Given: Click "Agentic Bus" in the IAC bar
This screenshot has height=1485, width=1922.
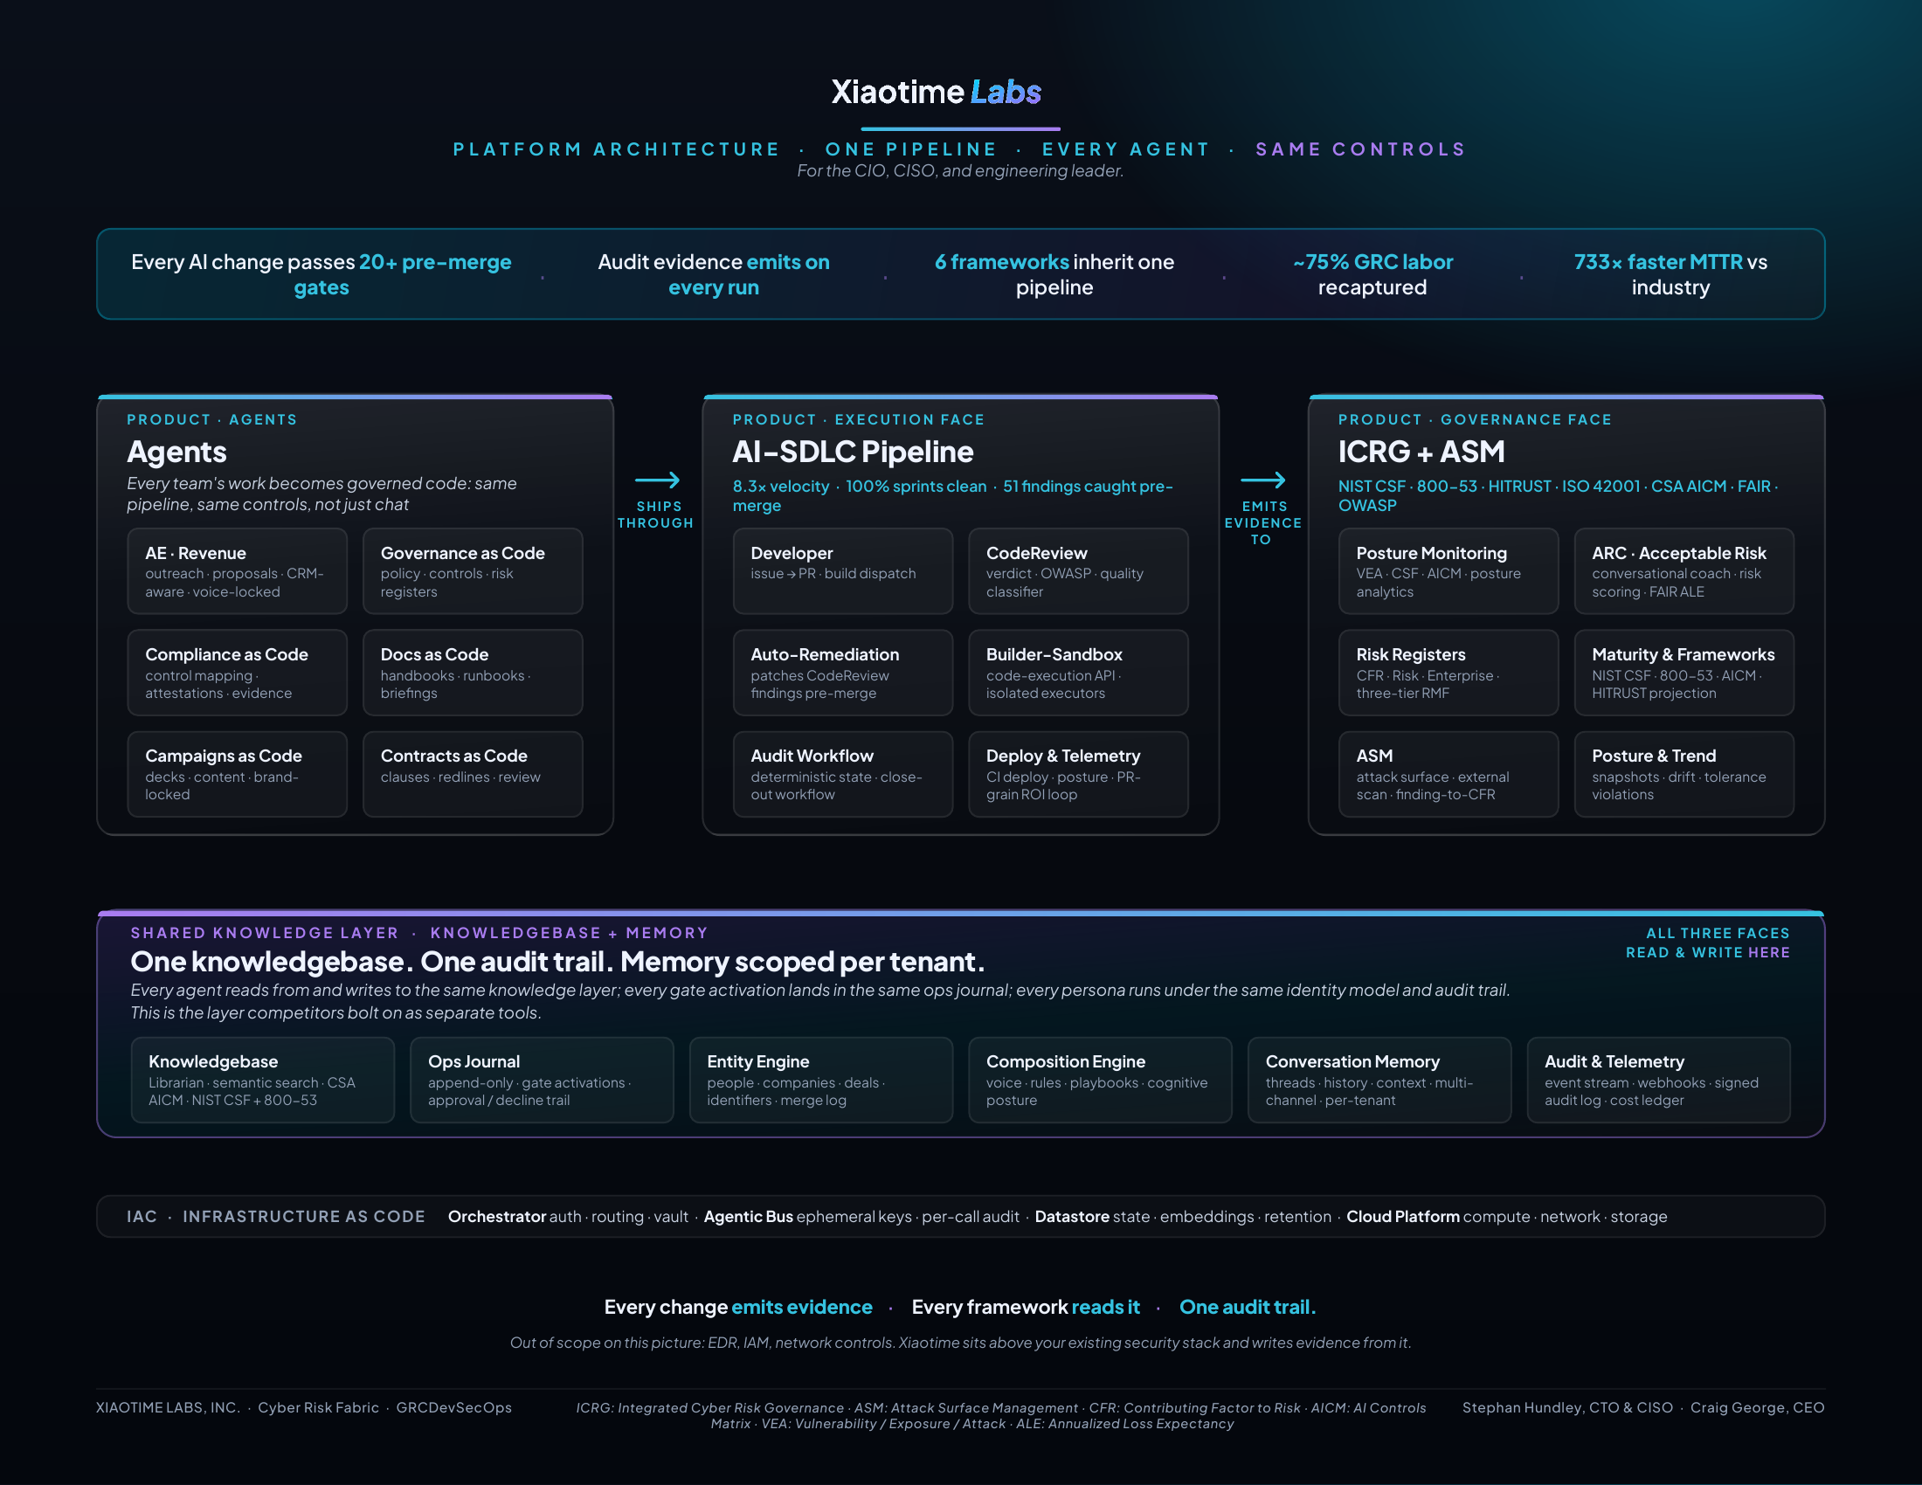Looking at the screenshot, I should pos(748,1217).
